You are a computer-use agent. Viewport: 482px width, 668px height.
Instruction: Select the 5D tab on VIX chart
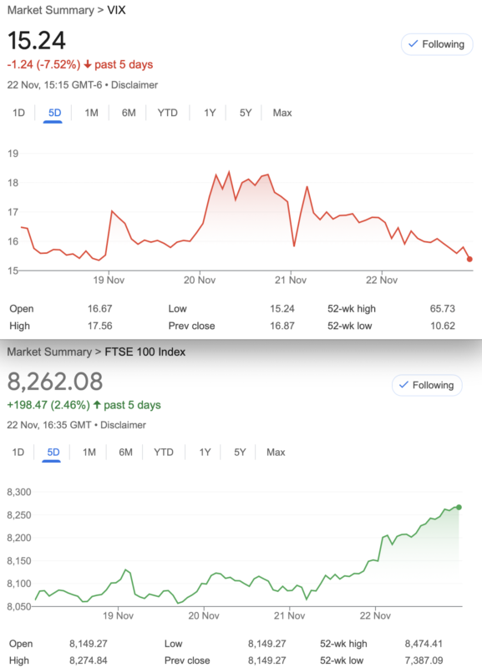(54, 113)
